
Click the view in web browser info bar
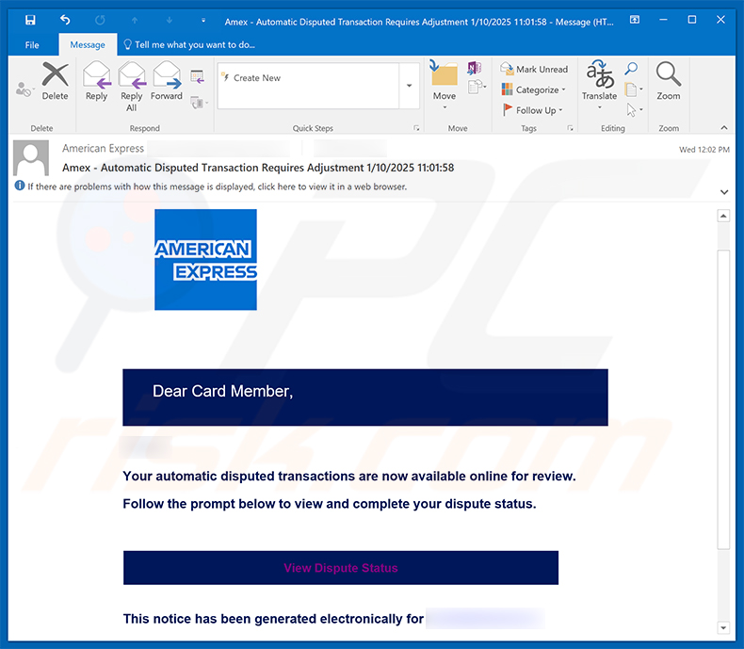[x=210, y=187]
